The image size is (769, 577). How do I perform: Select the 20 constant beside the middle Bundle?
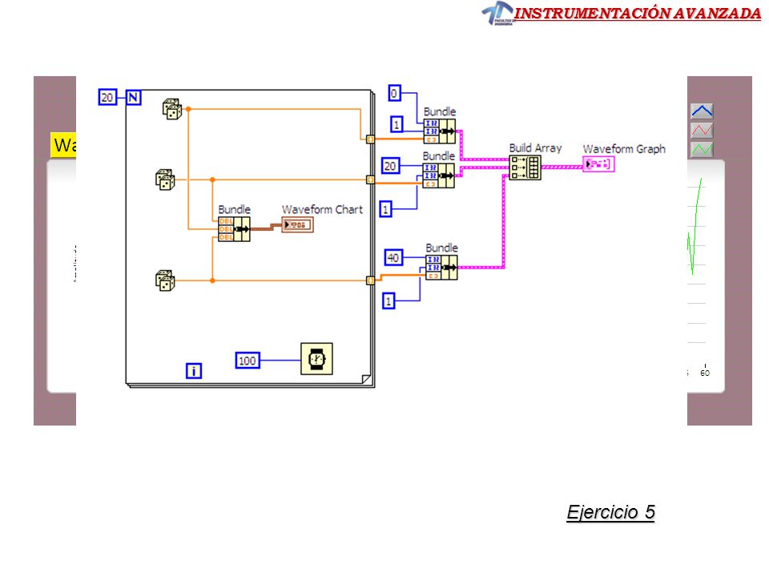[390, 166]
